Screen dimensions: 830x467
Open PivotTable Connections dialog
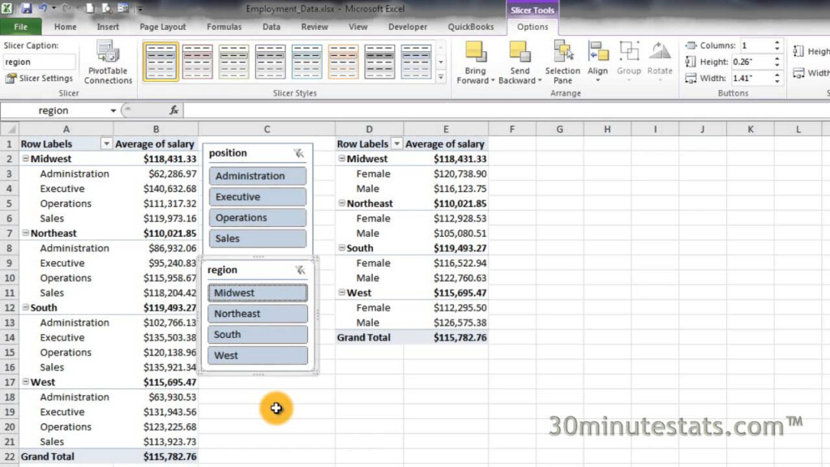(108, 62)
